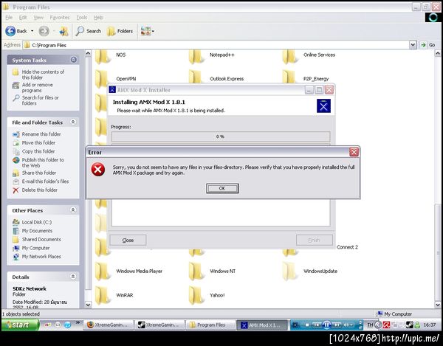Click the Up folder icon
This screenshot has width=443, height=346.
click(x=63, y=31)
